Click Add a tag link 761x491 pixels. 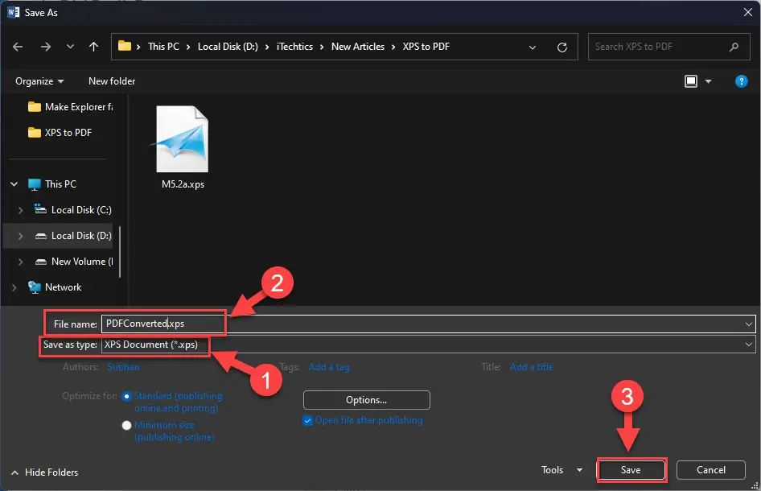pyautogui.click(x=329, y=367)
